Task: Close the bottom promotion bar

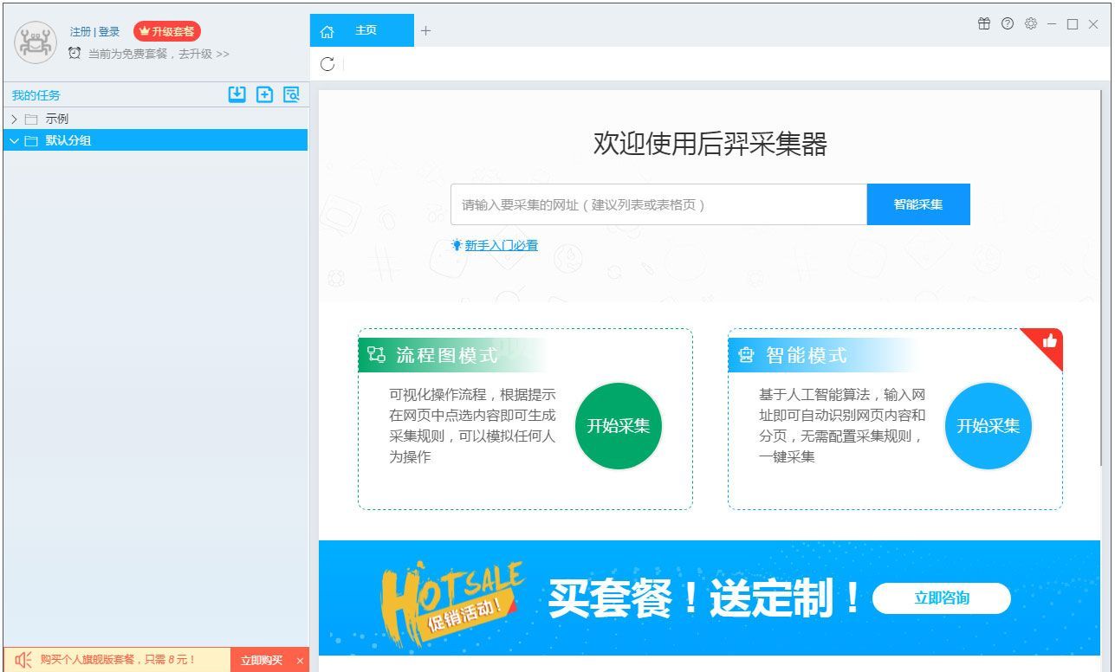Action: point(301,660)
